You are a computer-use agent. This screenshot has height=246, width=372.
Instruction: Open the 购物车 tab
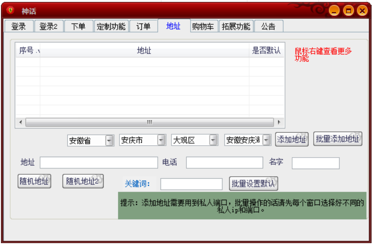point(203,27)
